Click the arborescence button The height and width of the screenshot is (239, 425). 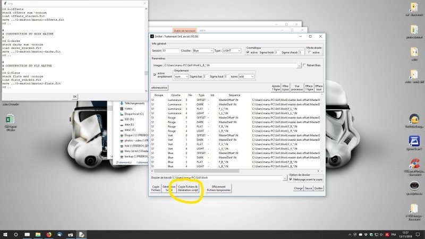pos(159,88)
